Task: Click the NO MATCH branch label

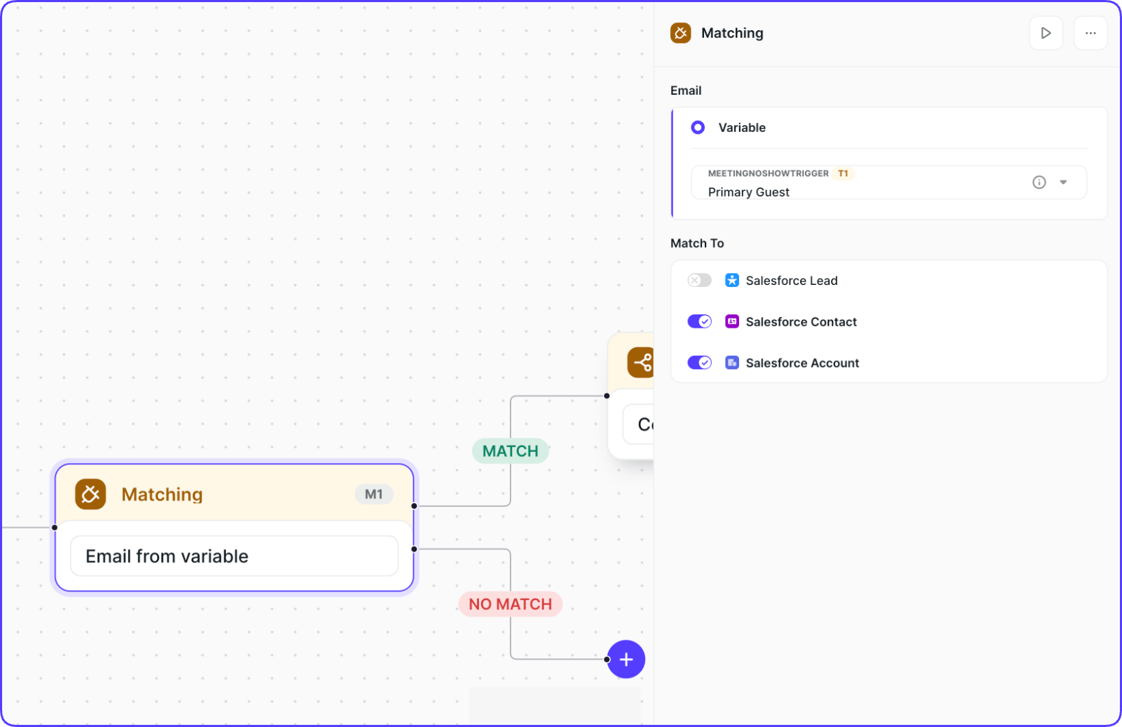Action: point(511,604)
